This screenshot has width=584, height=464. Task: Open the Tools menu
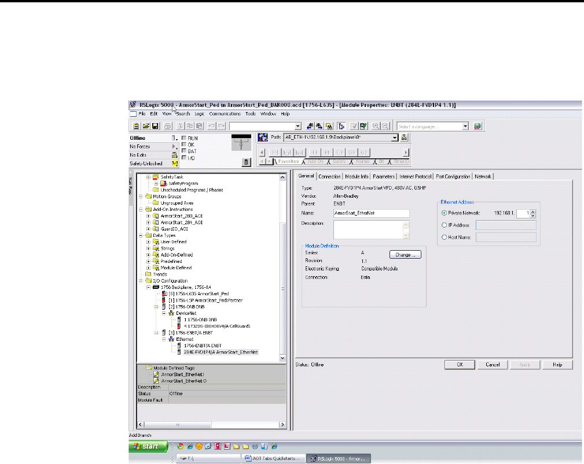[x=251, y=114]
